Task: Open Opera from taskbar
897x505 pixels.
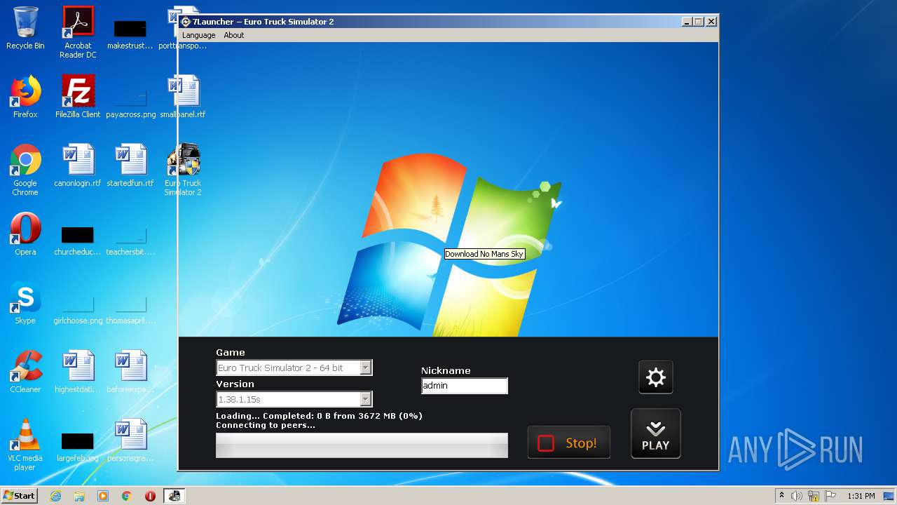Action: coord(150,496)
